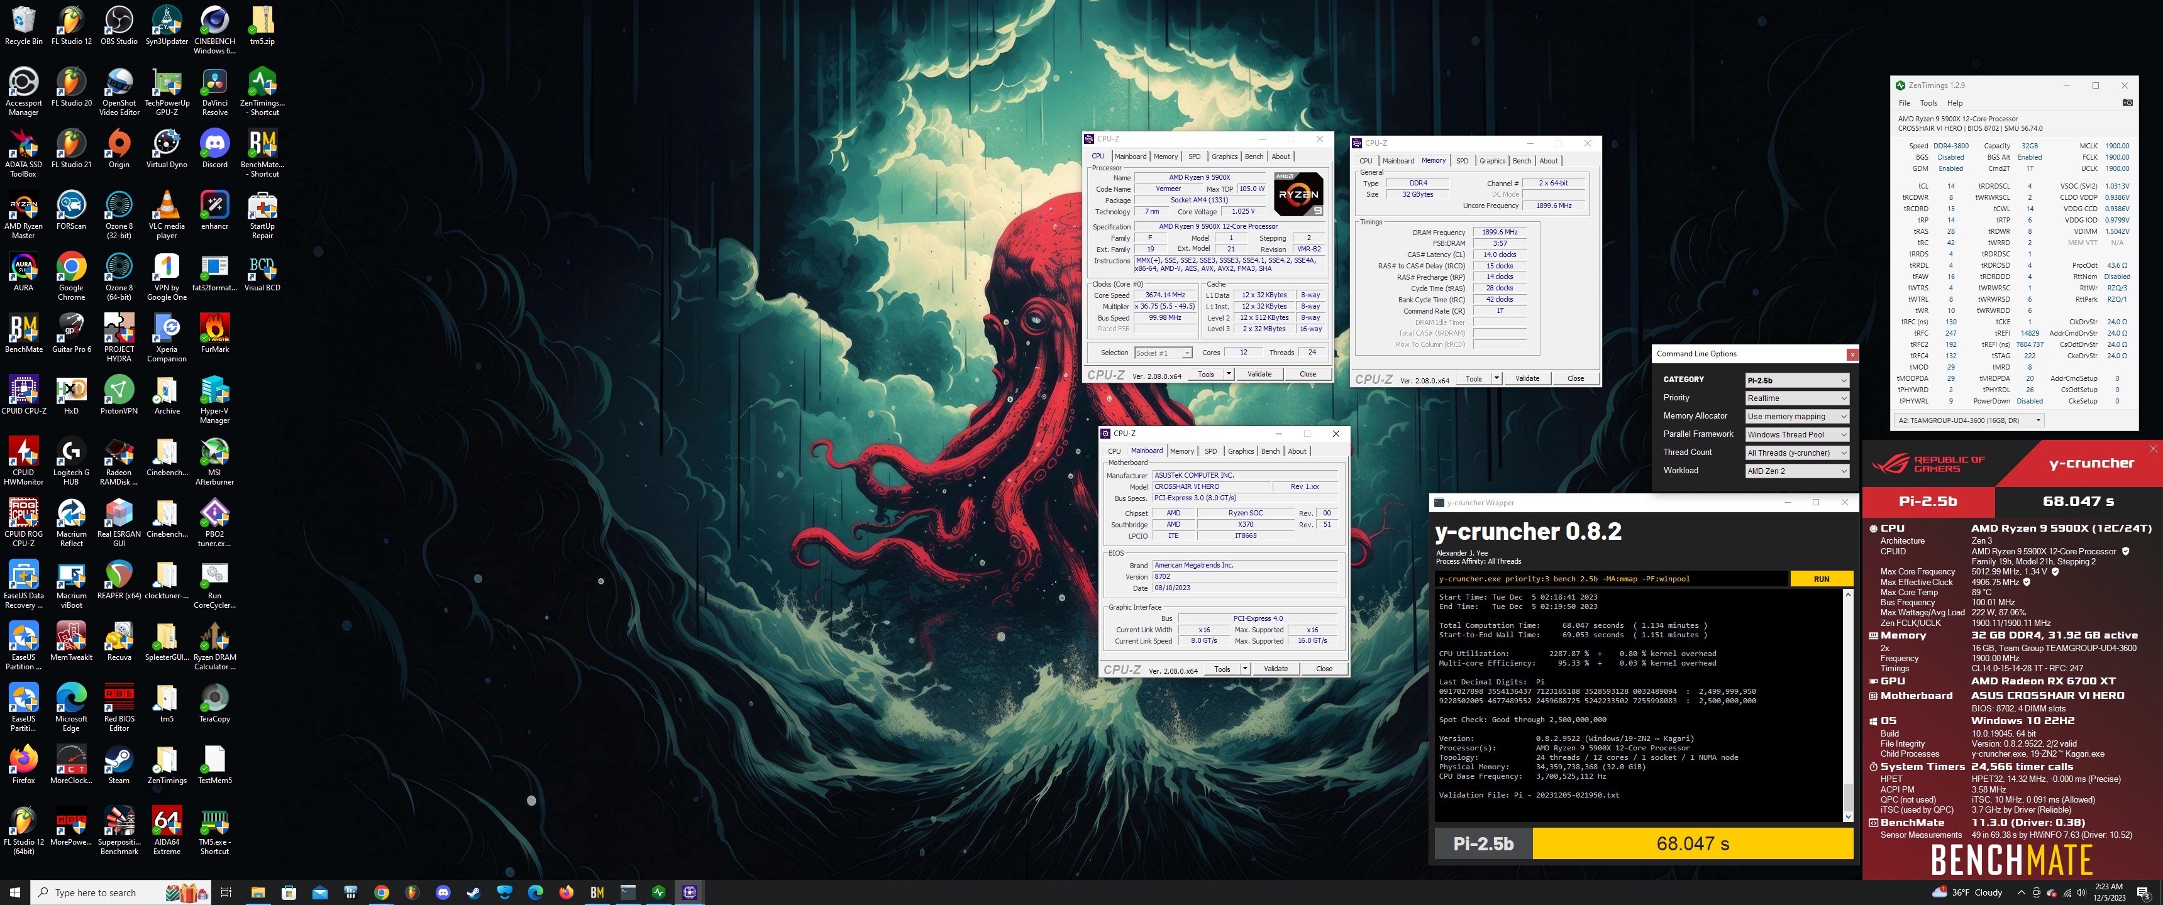The image size is (2163, 905).
Task: Open the MSI Afterburner desktop icon
Action: 215,462
